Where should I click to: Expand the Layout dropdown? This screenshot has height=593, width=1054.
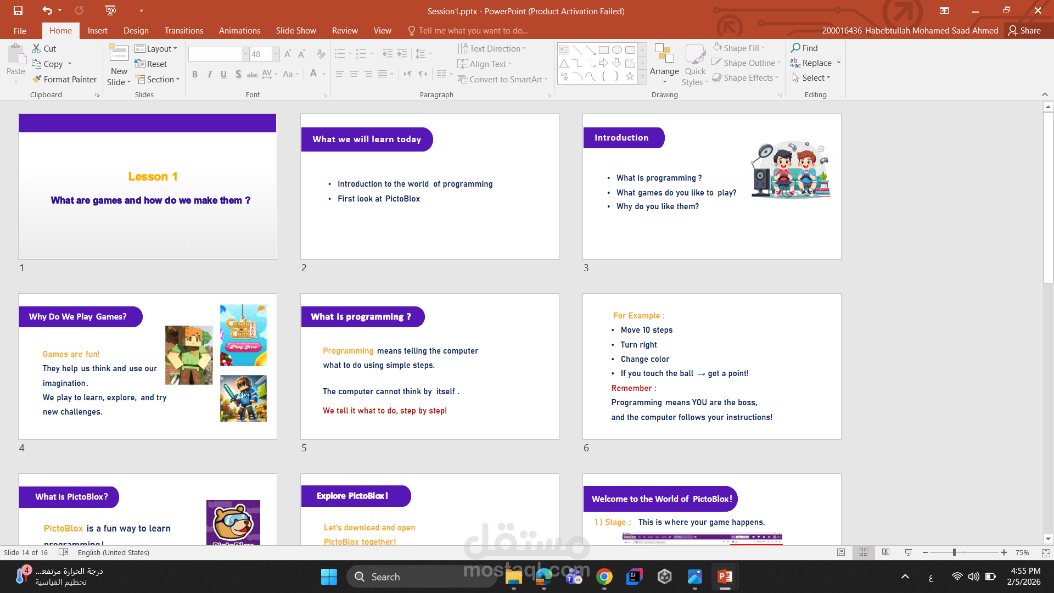(156, 48)
